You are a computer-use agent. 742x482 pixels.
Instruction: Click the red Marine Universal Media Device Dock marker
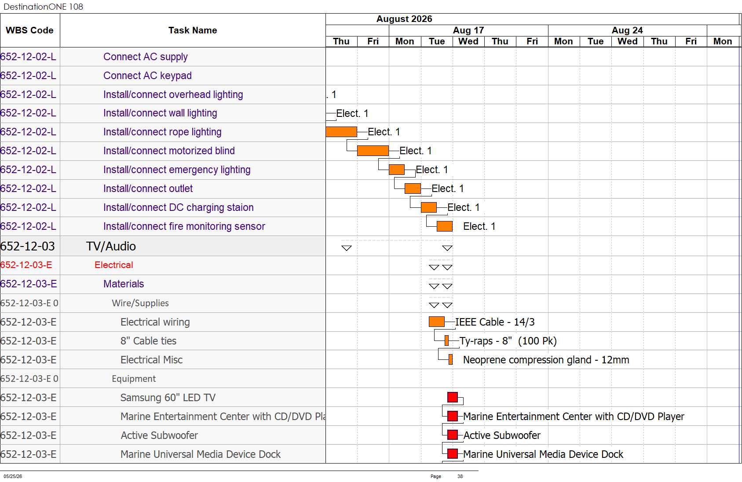[x=453, y=454]
